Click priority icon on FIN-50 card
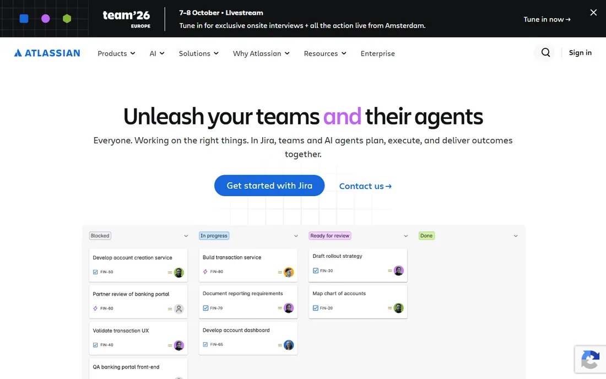Viewport: 606px width, 379px height. click(x=170, y=272)
